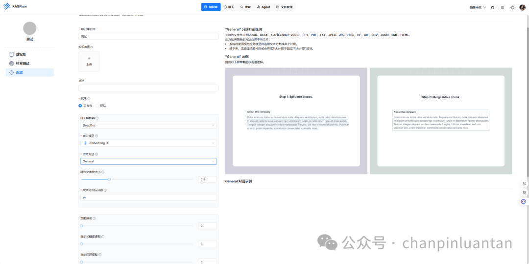Click the 页面排名 value field showing 0
This screenshot has width=529, height=264.
pyautogui.click(x=208, y=226)
